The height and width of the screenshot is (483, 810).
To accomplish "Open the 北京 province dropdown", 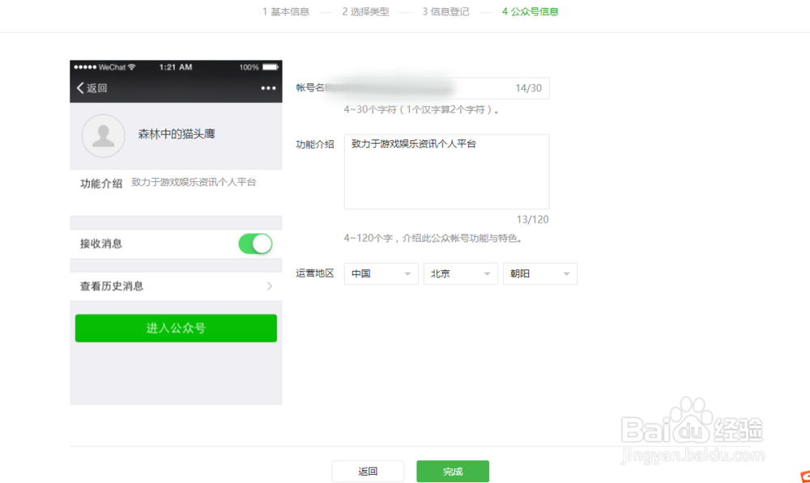I will pyautogui.click(x=460, y=273).
